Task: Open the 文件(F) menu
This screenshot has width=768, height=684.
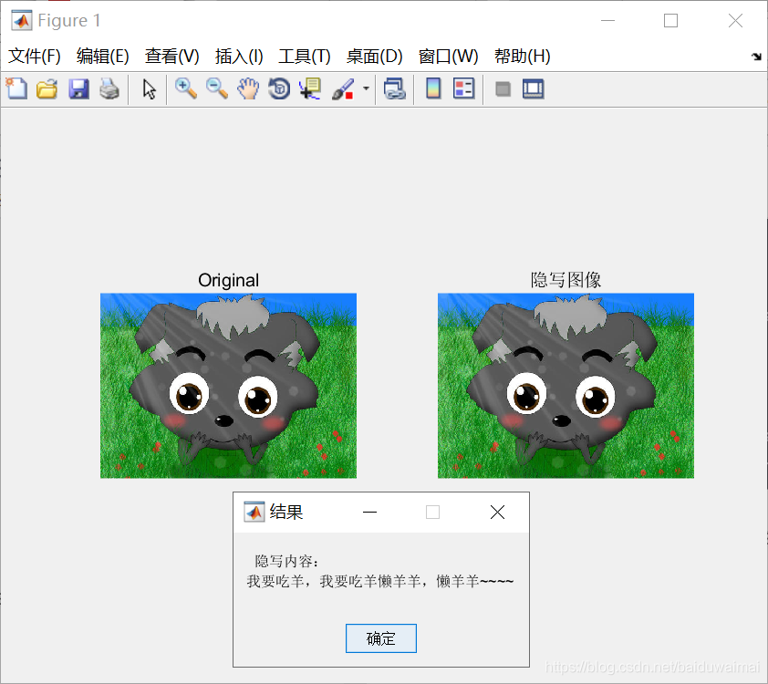Action: point(35,57)
